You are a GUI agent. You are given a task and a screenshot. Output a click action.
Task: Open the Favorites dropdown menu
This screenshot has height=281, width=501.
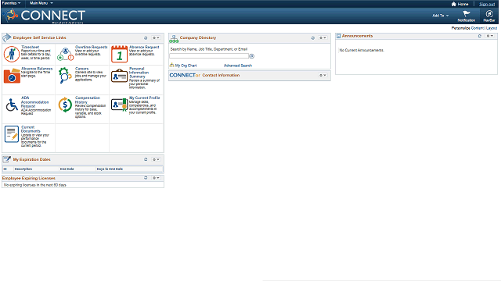(11, 3)
